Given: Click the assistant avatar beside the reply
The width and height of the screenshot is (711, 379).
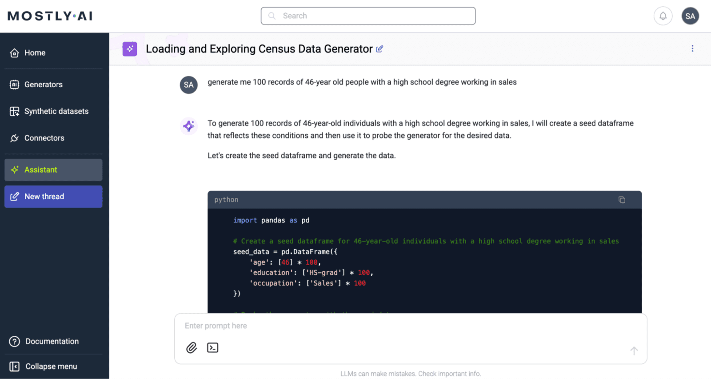Looking at the screenshot, I should tap(189, 126).
